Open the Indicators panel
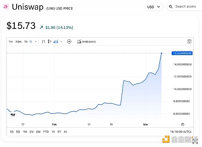 tap(86, 42)
